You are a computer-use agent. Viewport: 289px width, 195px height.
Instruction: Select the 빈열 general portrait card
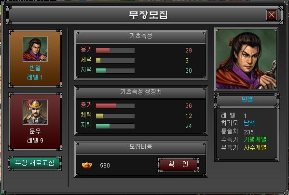click(x=35, y=58)
